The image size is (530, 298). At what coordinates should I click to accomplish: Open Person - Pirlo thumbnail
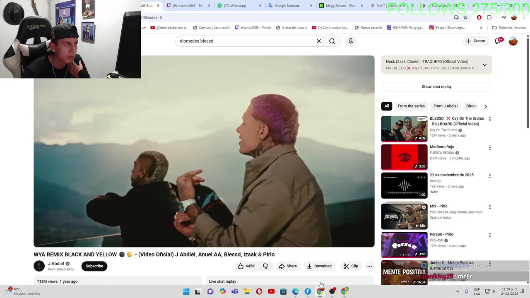point(404,245)
